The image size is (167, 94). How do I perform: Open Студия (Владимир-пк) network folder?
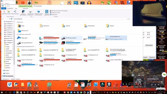pyautogui.click(x=47, y=55)
